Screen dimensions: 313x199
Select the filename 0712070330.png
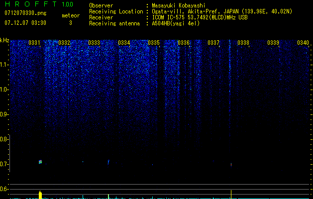coord(25,13)
